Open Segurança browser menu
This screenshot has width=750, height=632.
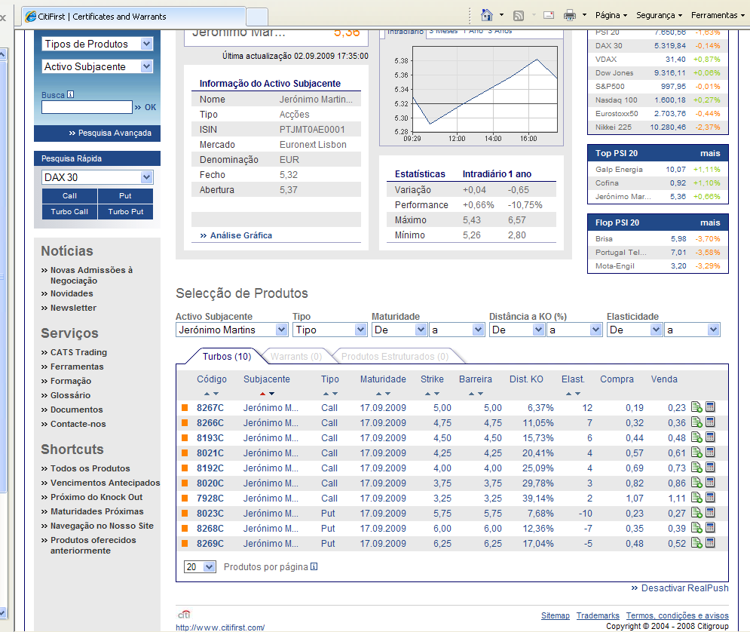[659, 15]
